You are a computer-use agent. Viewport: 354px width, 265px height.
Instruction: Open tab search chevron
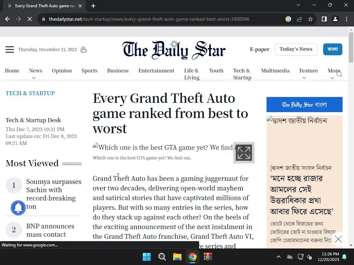click(298, 5)
